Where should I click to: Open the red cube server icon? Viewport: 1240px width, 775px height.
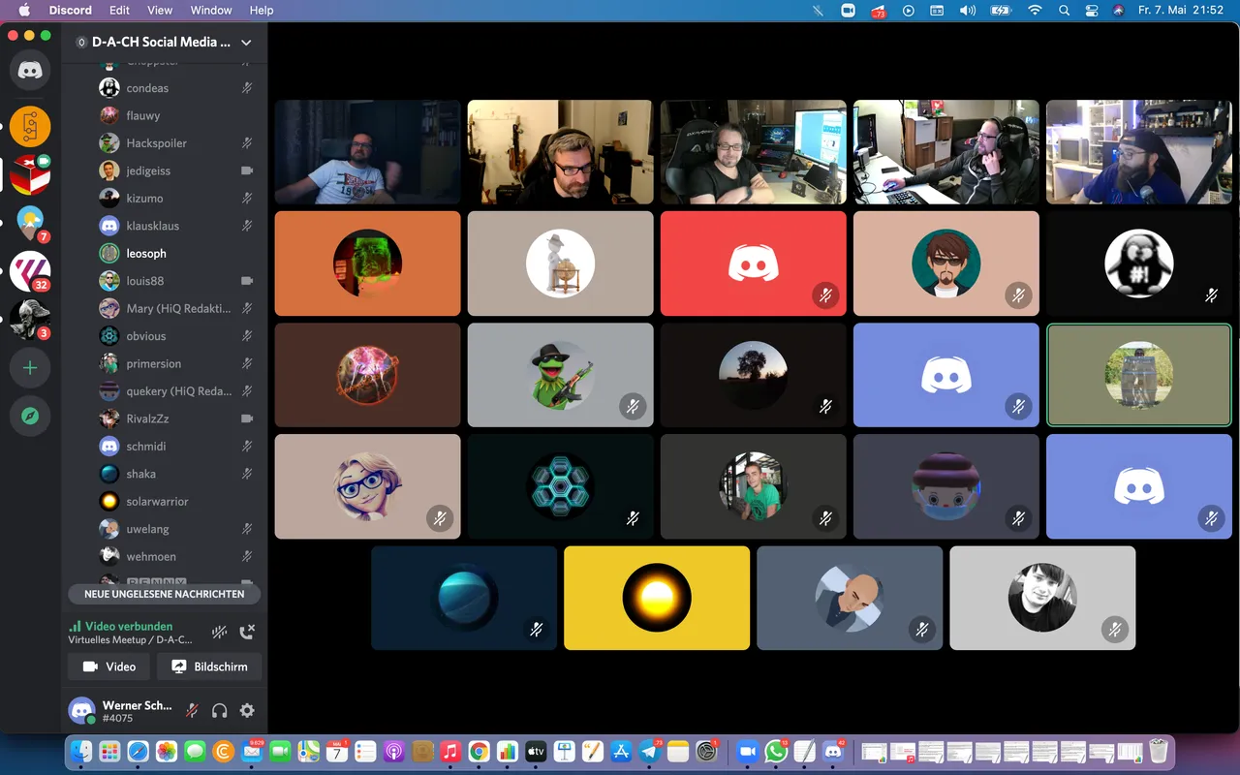[30, 174]
